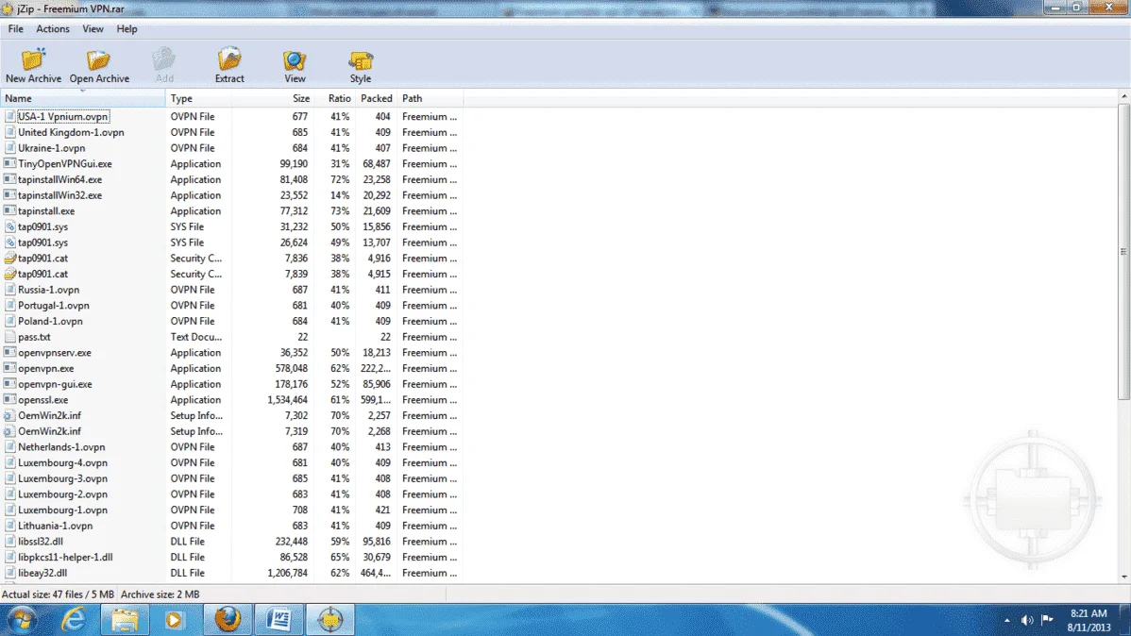Open Windows Media Player from taskbar
The width and height of the screenshot is (1131, 636).
174,619
